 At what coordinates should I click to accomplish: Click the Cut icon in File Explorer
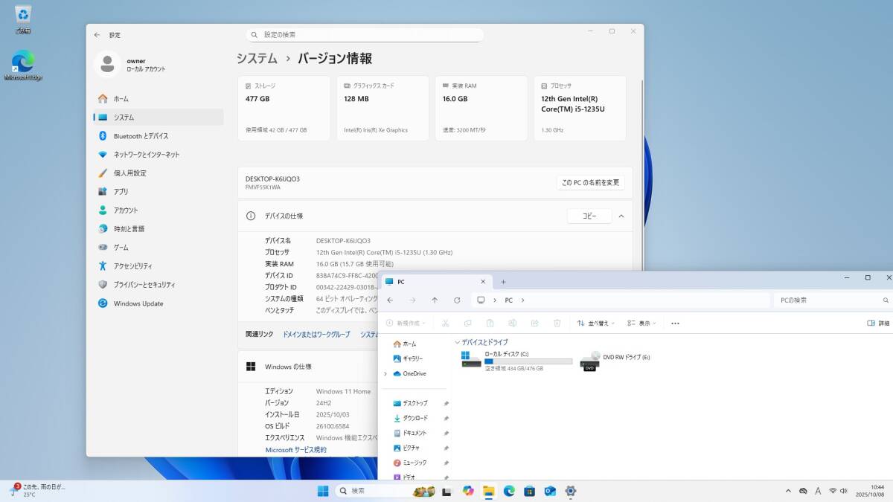(445, 323)
